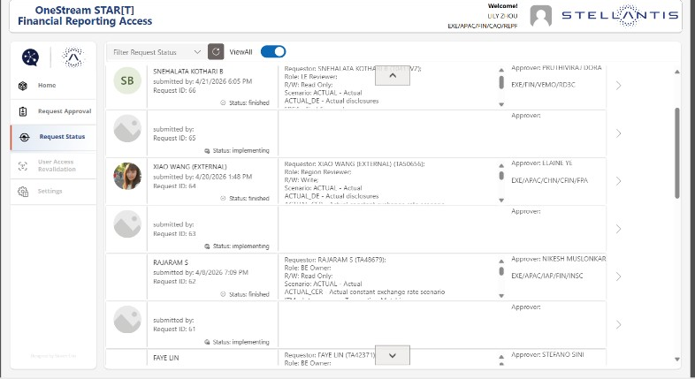The width and height of the screenshot is (695, 379).
Task: Click the STAR[T] app logo icon in sidebar
Action: coord(31,57)
